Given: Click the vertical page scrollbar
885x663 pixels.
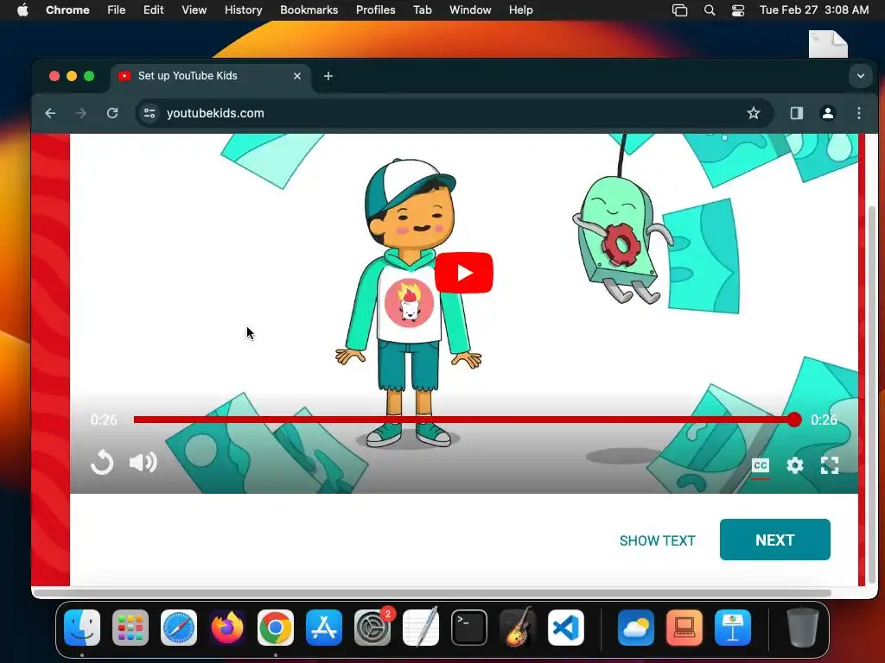Looking at the screenshot, I should click(x=872, y=395).
